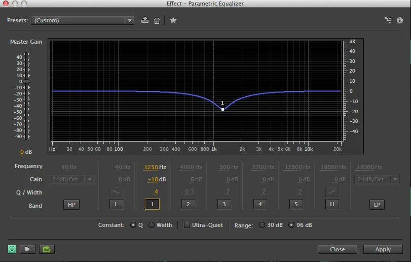411x262 pixels.
Task: Toggle loop preview playback icon
Action: tap(47, 249)
